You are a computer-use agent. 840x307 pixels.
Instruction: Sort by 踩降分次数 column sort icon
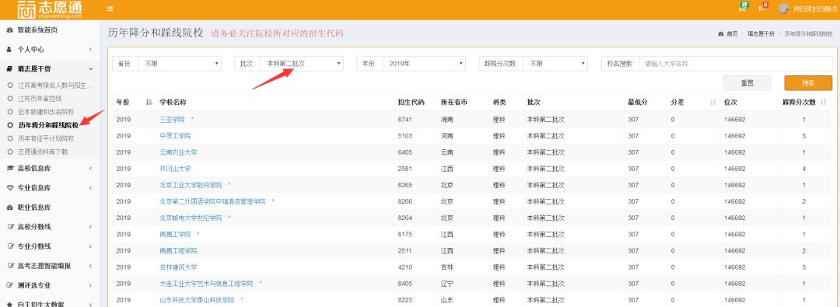(824, 102)
